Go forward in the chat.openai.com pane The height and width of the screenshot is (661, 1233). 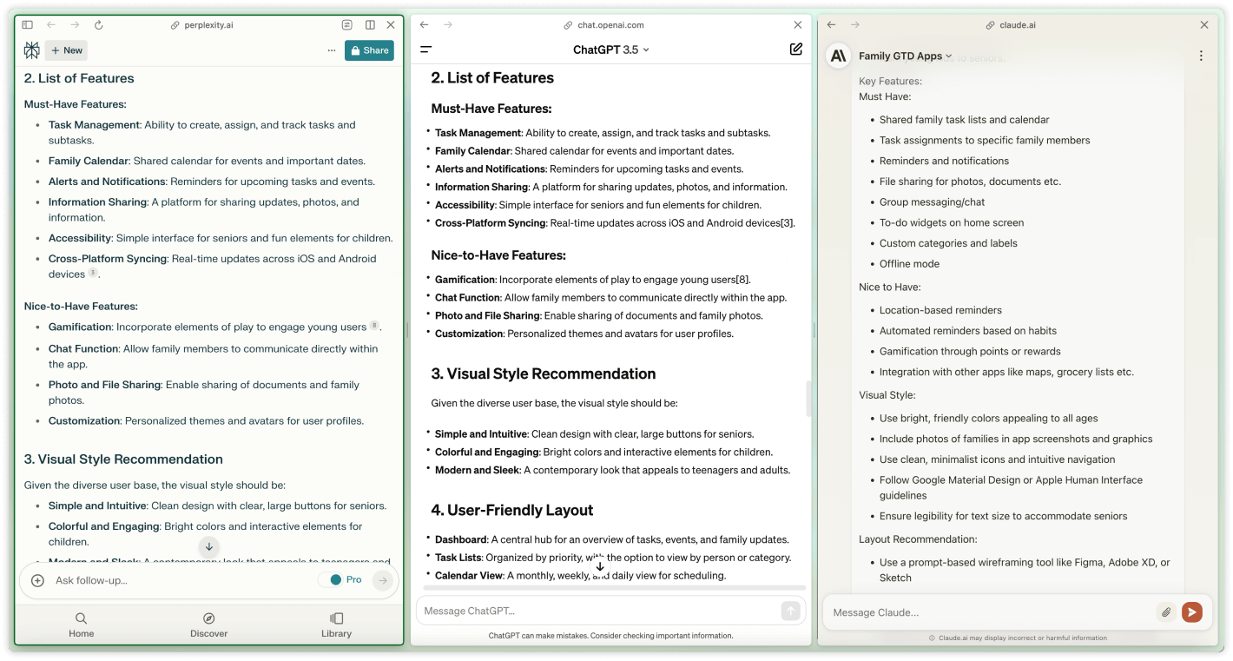point(448,25)
